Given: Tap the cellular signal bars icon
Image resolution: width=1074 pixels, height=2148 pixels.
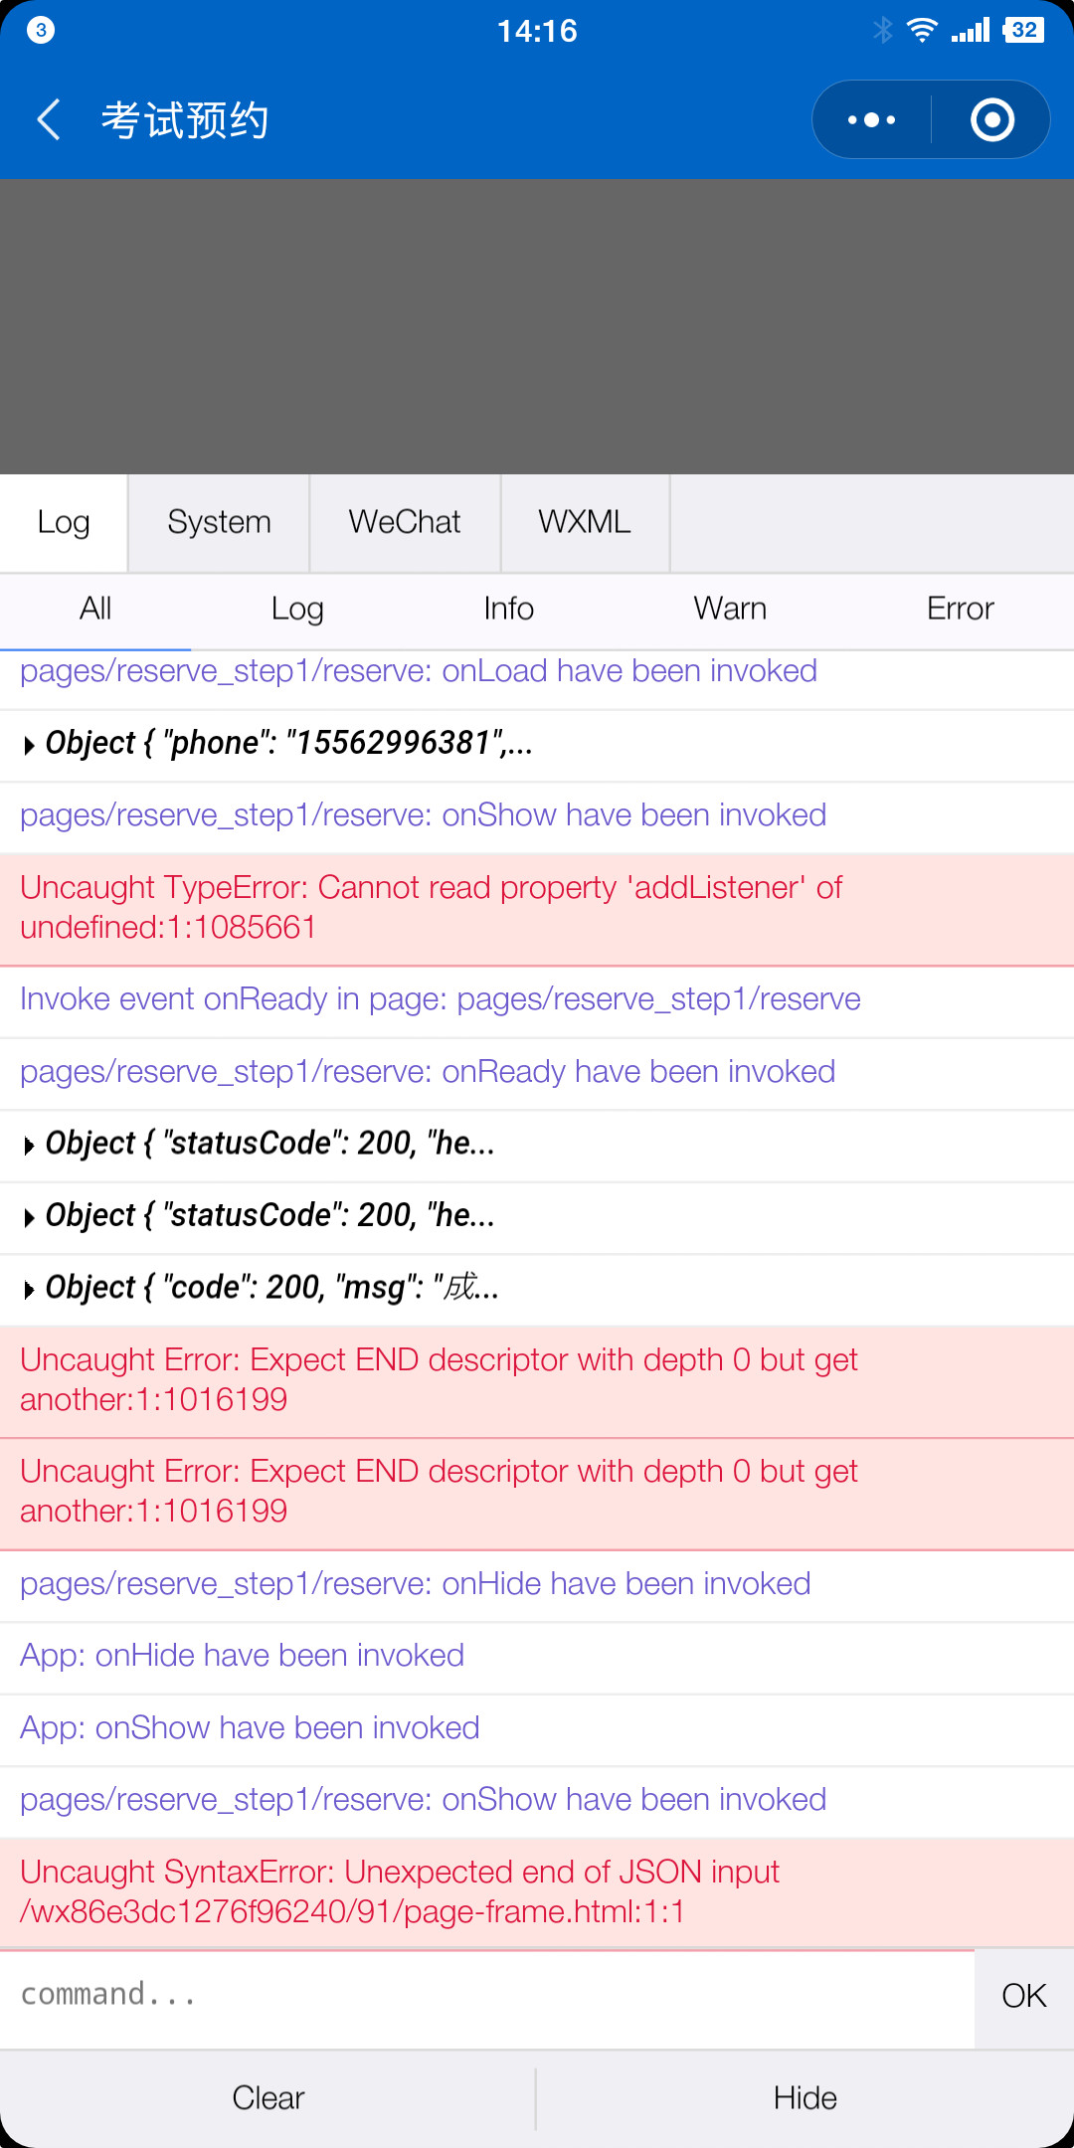Looking at the screenshot, I should point(970,30).
